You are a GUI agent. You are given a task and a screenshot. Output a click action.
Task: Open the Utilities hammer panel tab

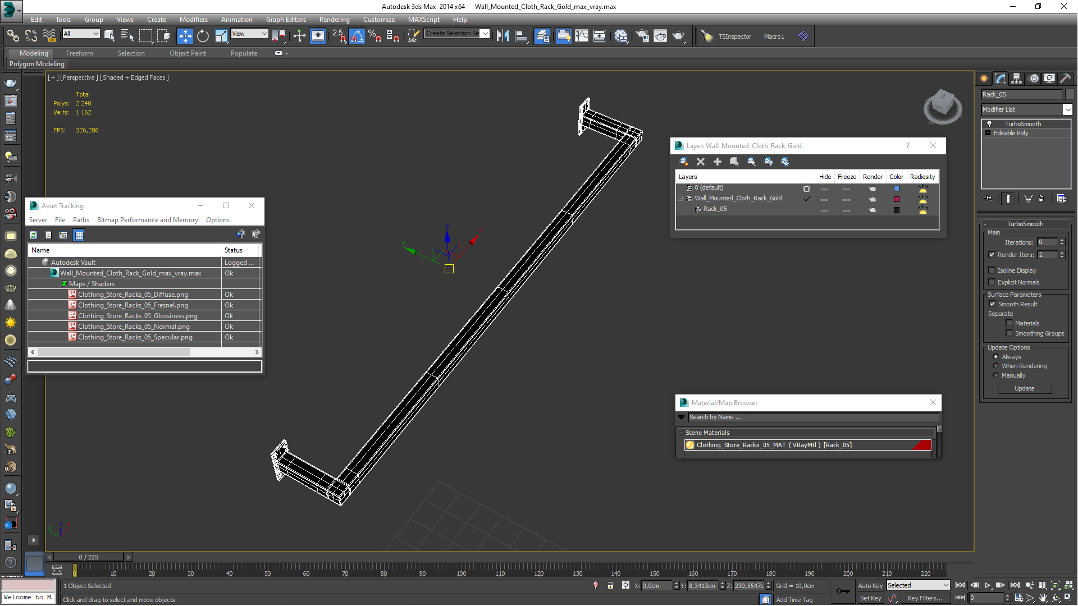[1065, 79]
